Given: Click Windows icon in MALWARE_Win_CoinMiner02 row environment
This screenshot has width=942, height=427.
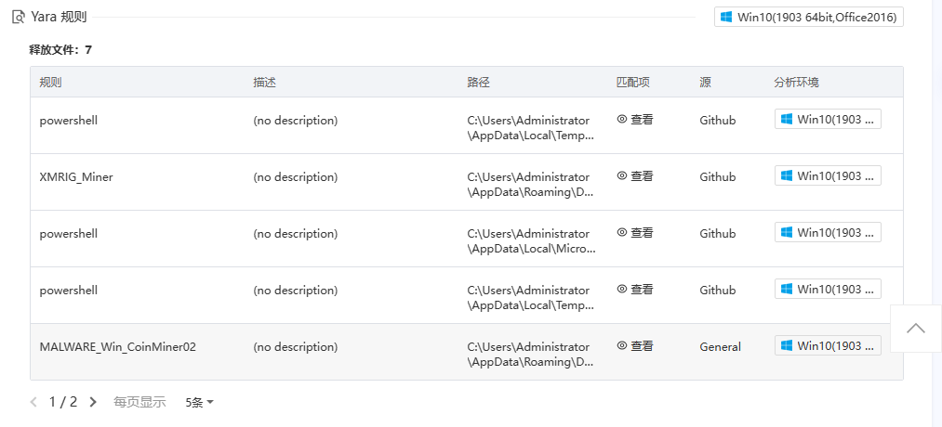Looking at the screenshot, I should click(787, 345).
